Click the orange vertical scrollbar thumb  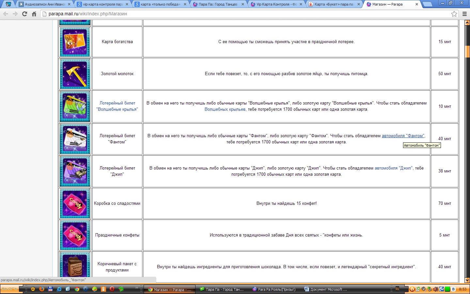(x=467, y=52)
